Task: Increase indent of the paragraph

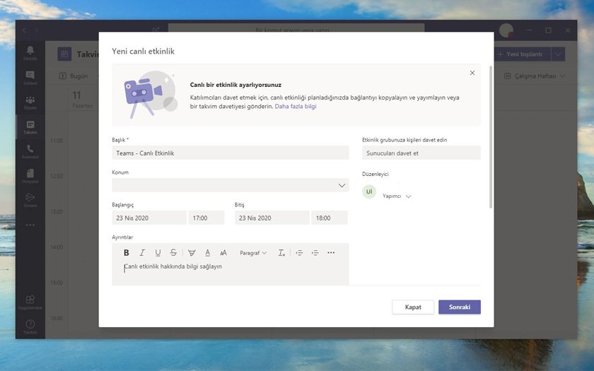Action: coord(315,253)
